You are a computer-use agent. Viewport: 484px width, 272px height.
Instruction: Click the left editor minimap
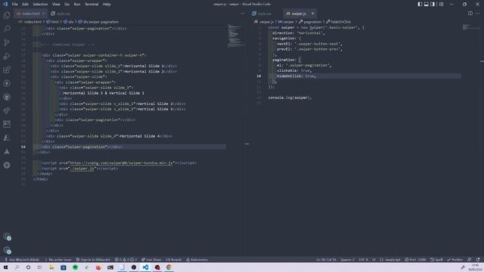236,36
